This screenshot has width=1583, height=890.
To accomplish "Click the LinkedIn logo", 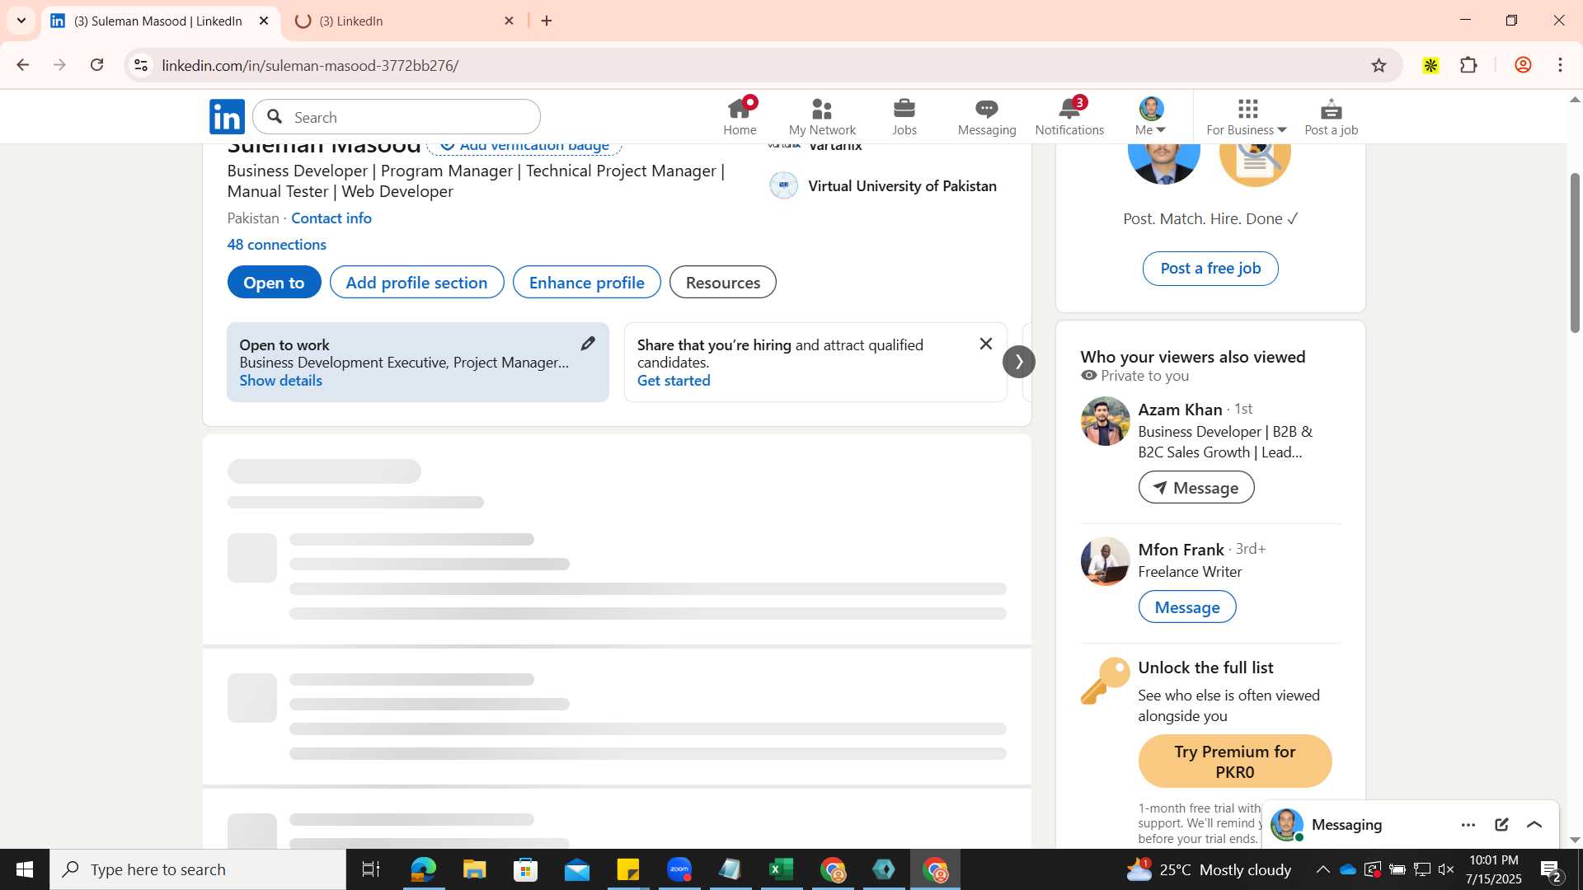I will tap(227, 116).
